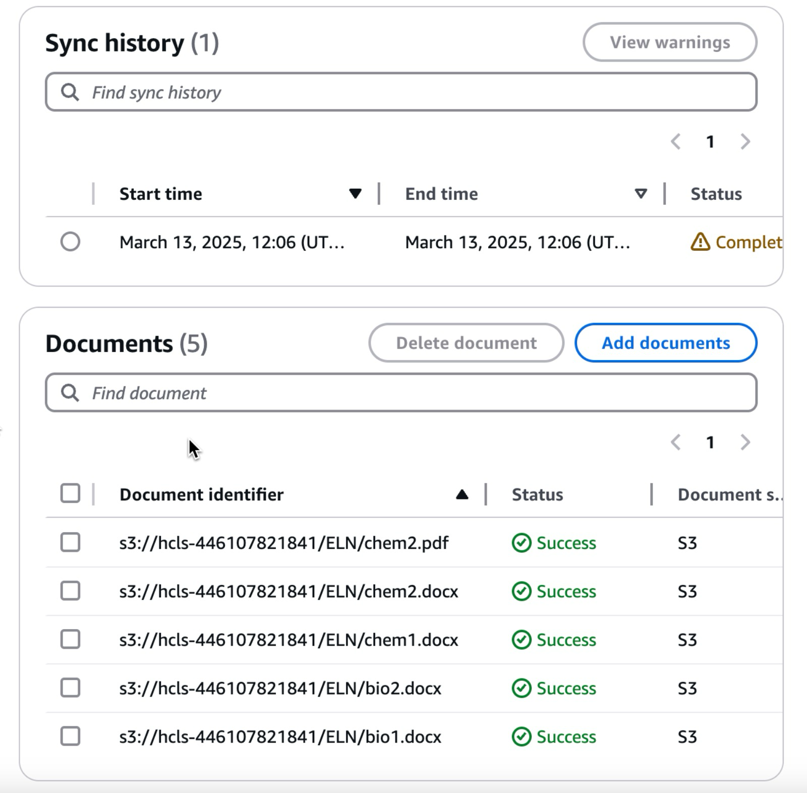Screen dimensions: 807x793
Task: Select the chem2.docx document checkbox
Action: tap(70, 591)
